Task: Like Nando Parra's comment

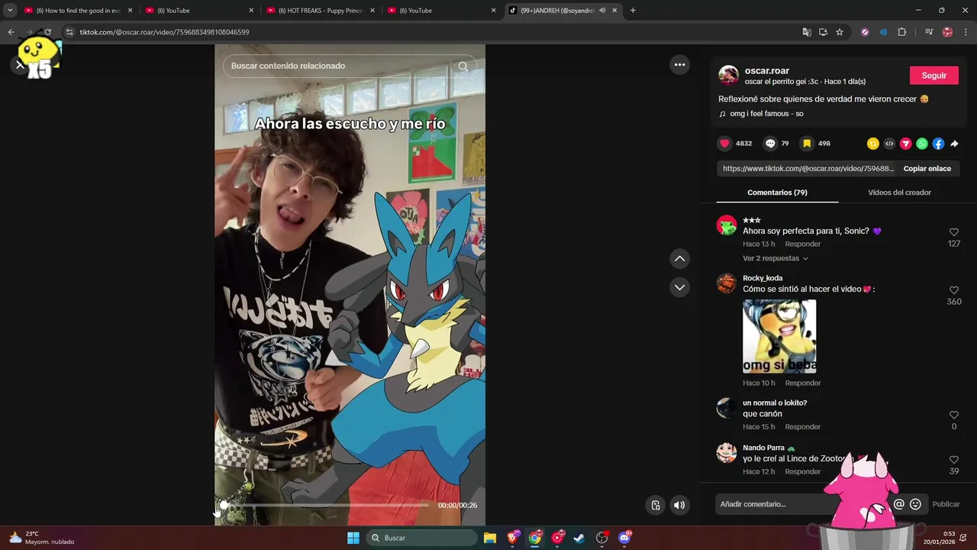Action: pyautogui.click(x=953, y=460)
